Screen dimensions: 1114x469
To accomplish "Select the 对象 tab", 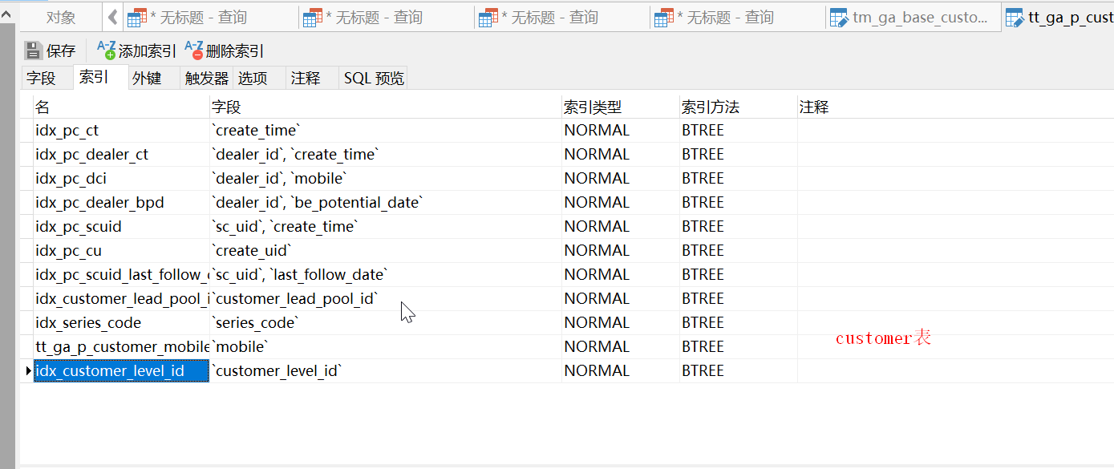I will [x=62, y=18].
